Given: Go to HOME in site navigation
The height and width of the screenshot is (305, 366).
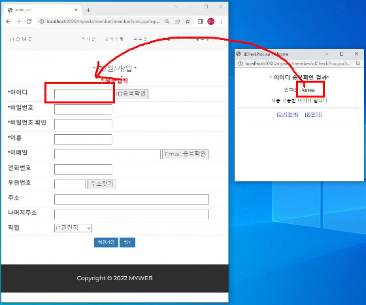Looking at the screenshot, I should [x=21, y=39].
